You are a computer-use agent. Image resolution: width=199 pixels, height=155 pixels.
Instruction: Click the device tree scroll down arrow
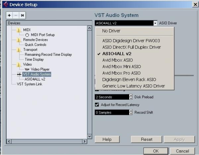[x=90, y=136]
